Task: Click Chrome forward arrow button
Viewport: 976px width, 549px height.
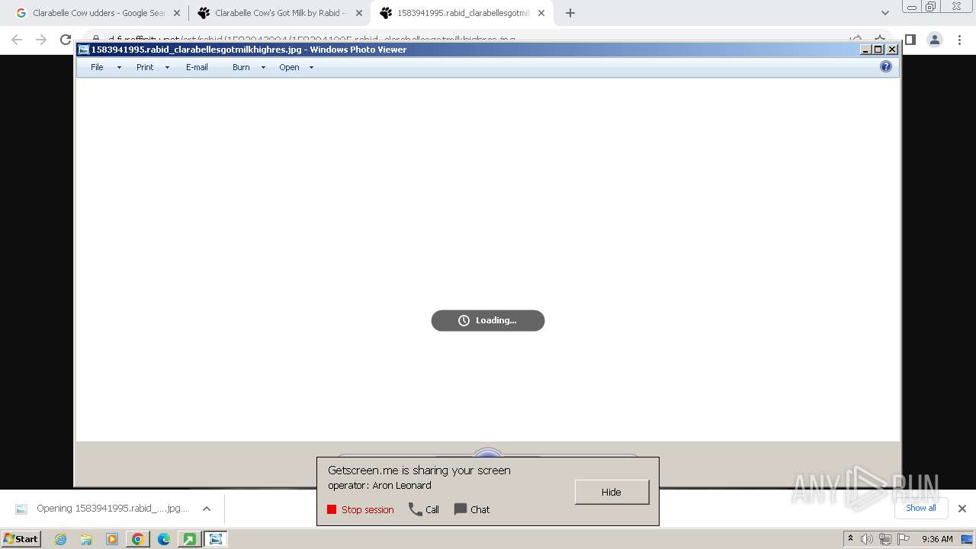Action: coord(41,40)
